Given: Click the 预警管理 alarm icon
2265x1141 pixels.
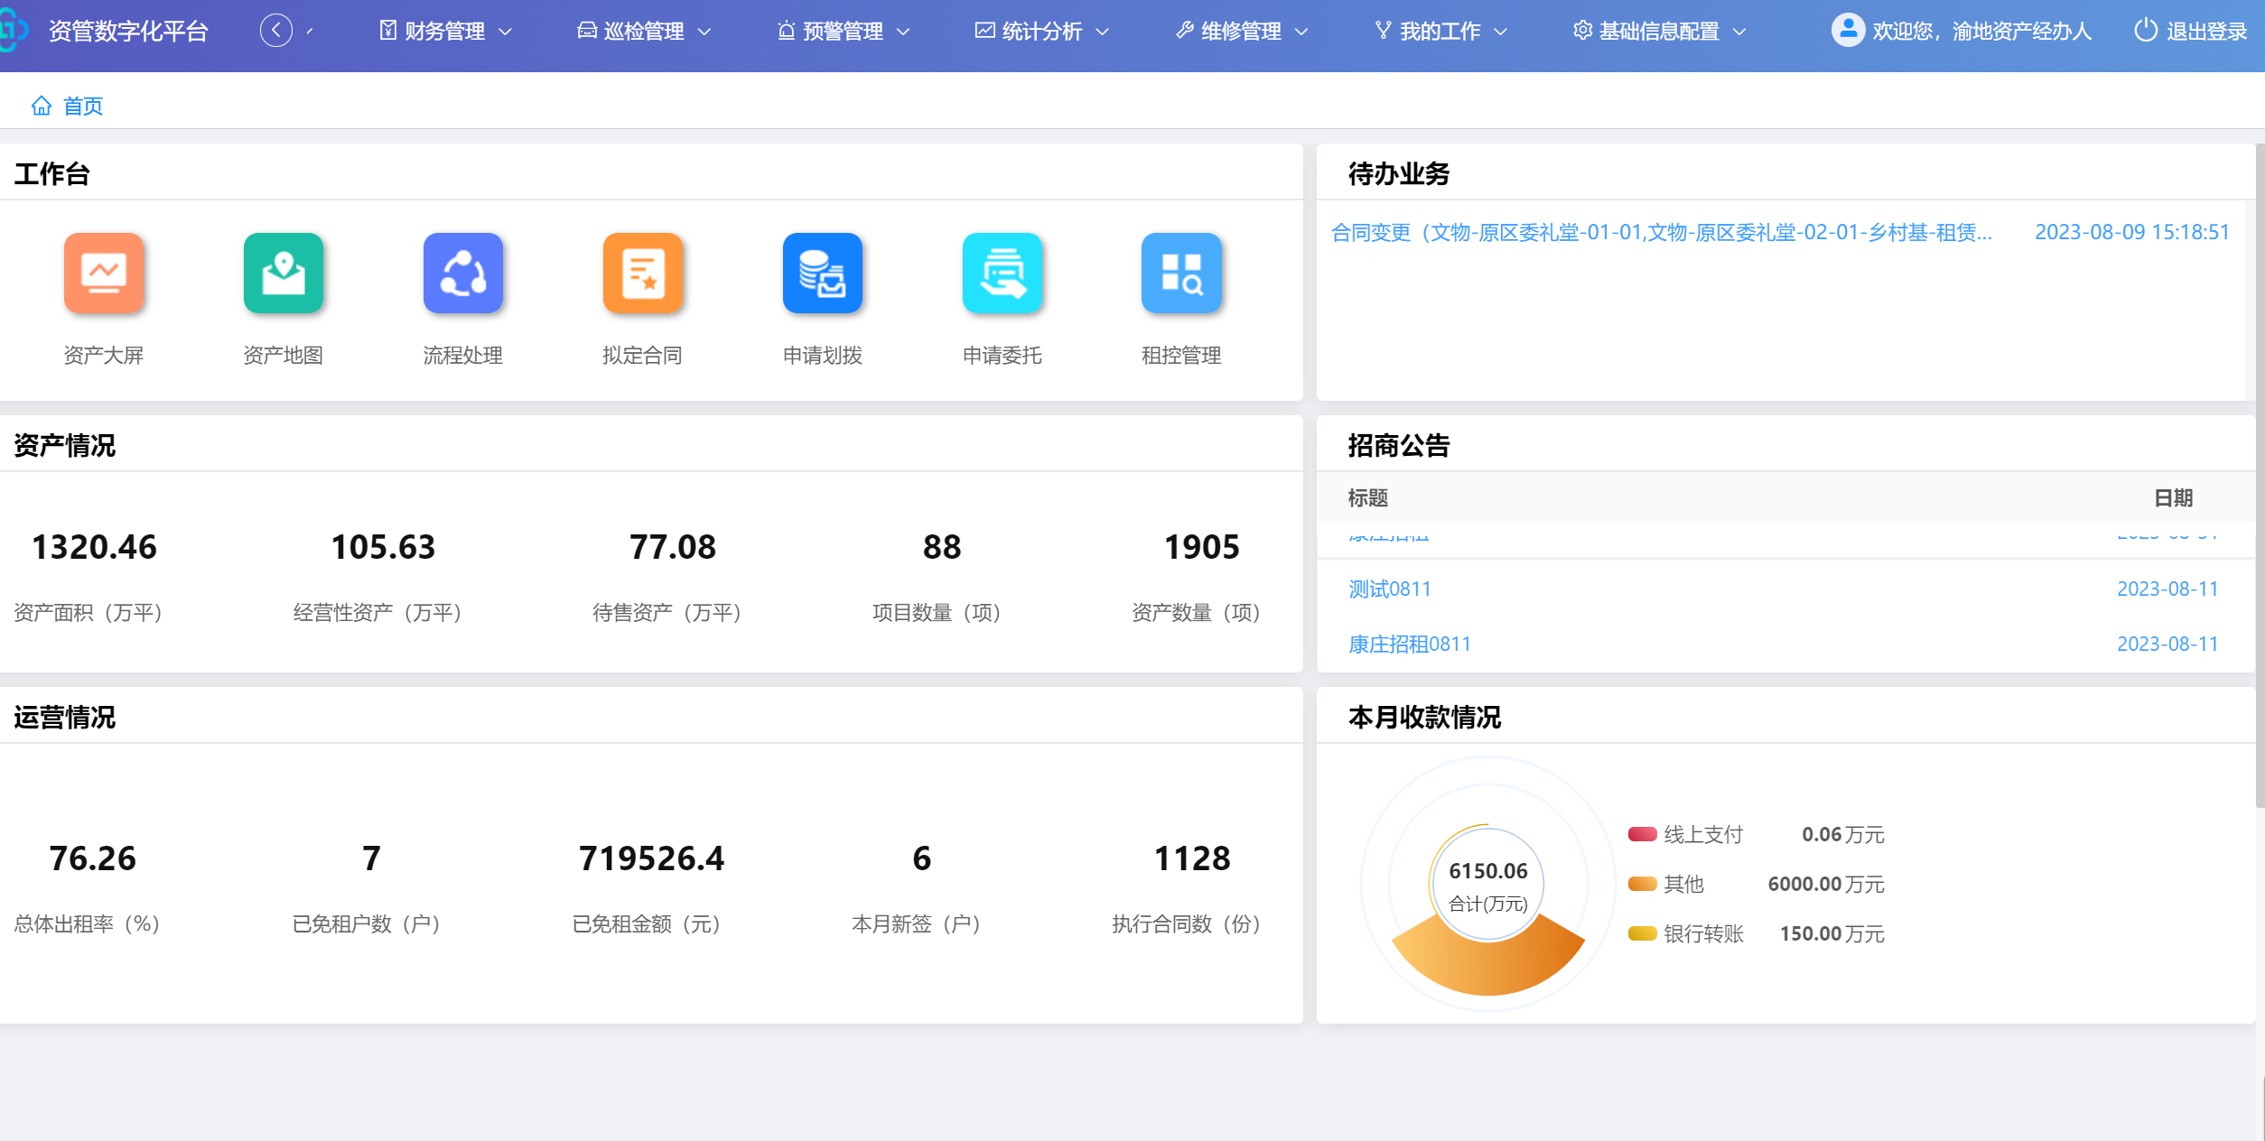Looking at the screenshot, I should tap(786, 31).
